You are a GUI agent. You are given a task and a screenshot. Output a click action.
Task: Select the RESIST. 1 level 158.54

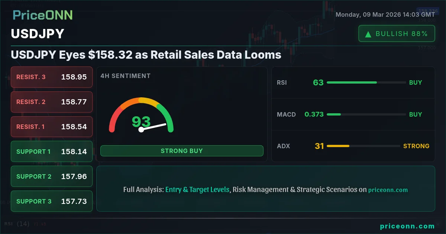point(52,127)
